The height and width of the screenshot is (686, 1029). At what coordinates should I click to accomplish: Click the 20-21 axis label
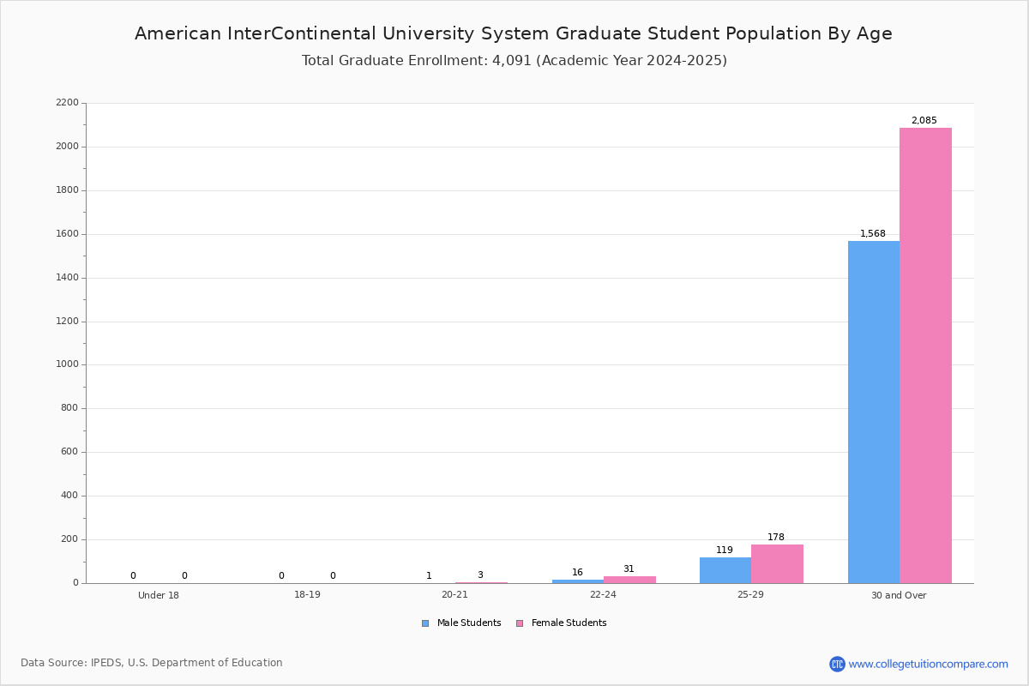tap(454, 595)
